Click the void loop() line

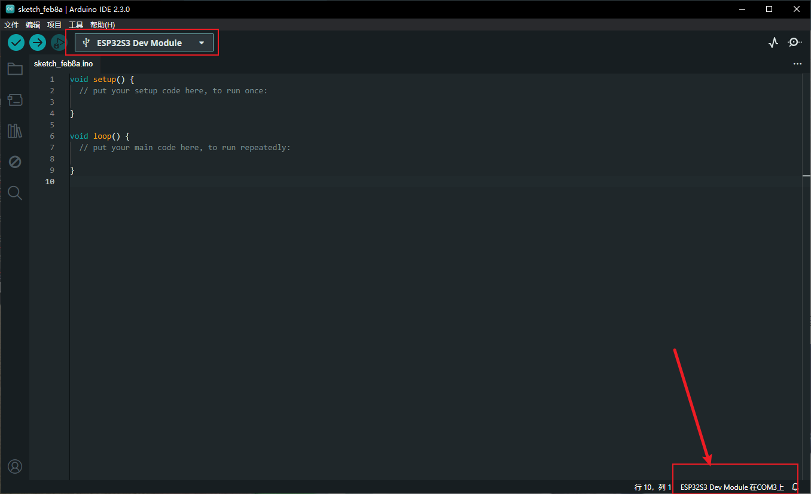point(100,136)
